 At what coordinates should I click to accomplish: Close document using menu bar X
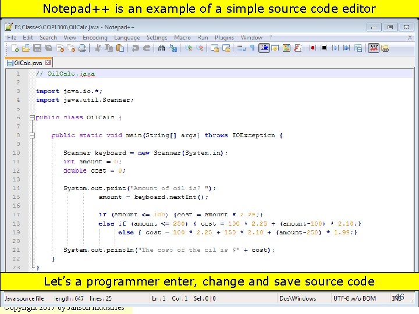pyautogui.click(x=410, y=38)
